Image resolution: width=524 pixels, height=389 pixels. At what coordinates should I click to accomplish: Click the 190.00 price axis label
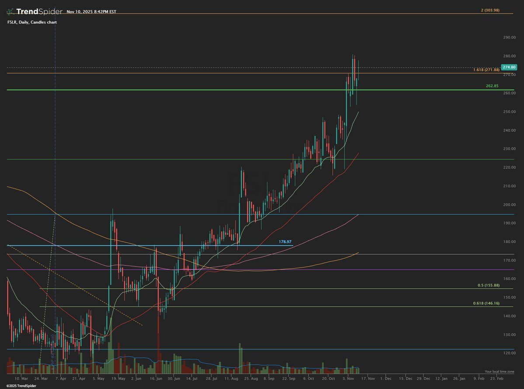click(509, 223)
